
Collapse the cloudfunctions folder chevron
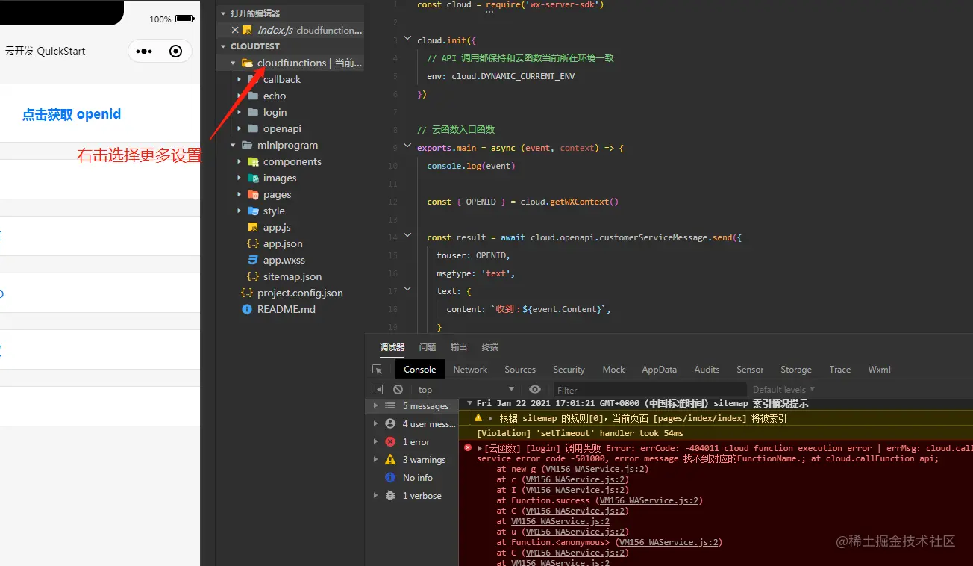pyautogui.click(x=234, y=63)
